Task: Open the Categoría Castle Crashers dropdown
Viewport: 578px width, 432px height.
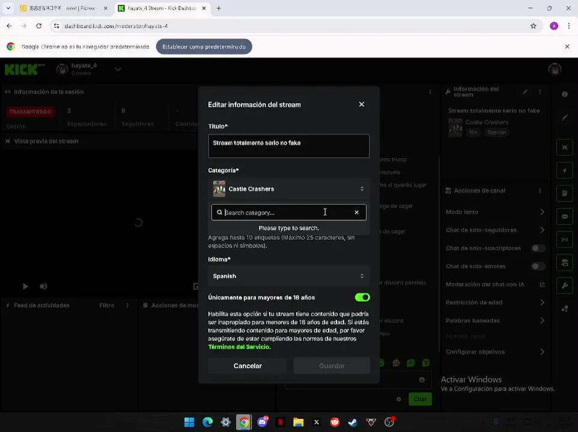Action: pyautogui.click(x=288, y=189)
